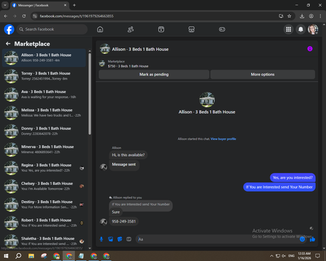Open Shaletha 3 Beds 1 Bath House chat

point(44,241)
